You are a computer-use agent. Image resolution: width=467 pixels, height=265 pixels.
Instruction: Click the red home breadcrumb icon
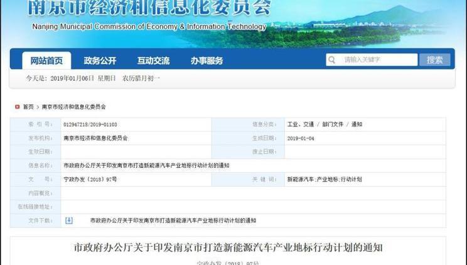click(18, 107)
